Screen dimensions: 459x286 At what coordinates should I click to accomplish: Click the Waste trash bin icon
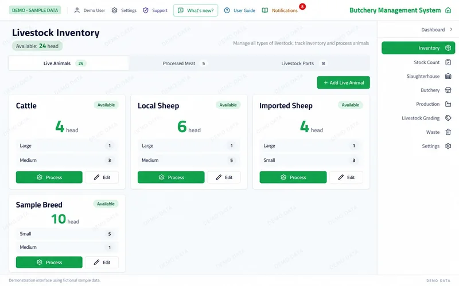click(448, 132)
